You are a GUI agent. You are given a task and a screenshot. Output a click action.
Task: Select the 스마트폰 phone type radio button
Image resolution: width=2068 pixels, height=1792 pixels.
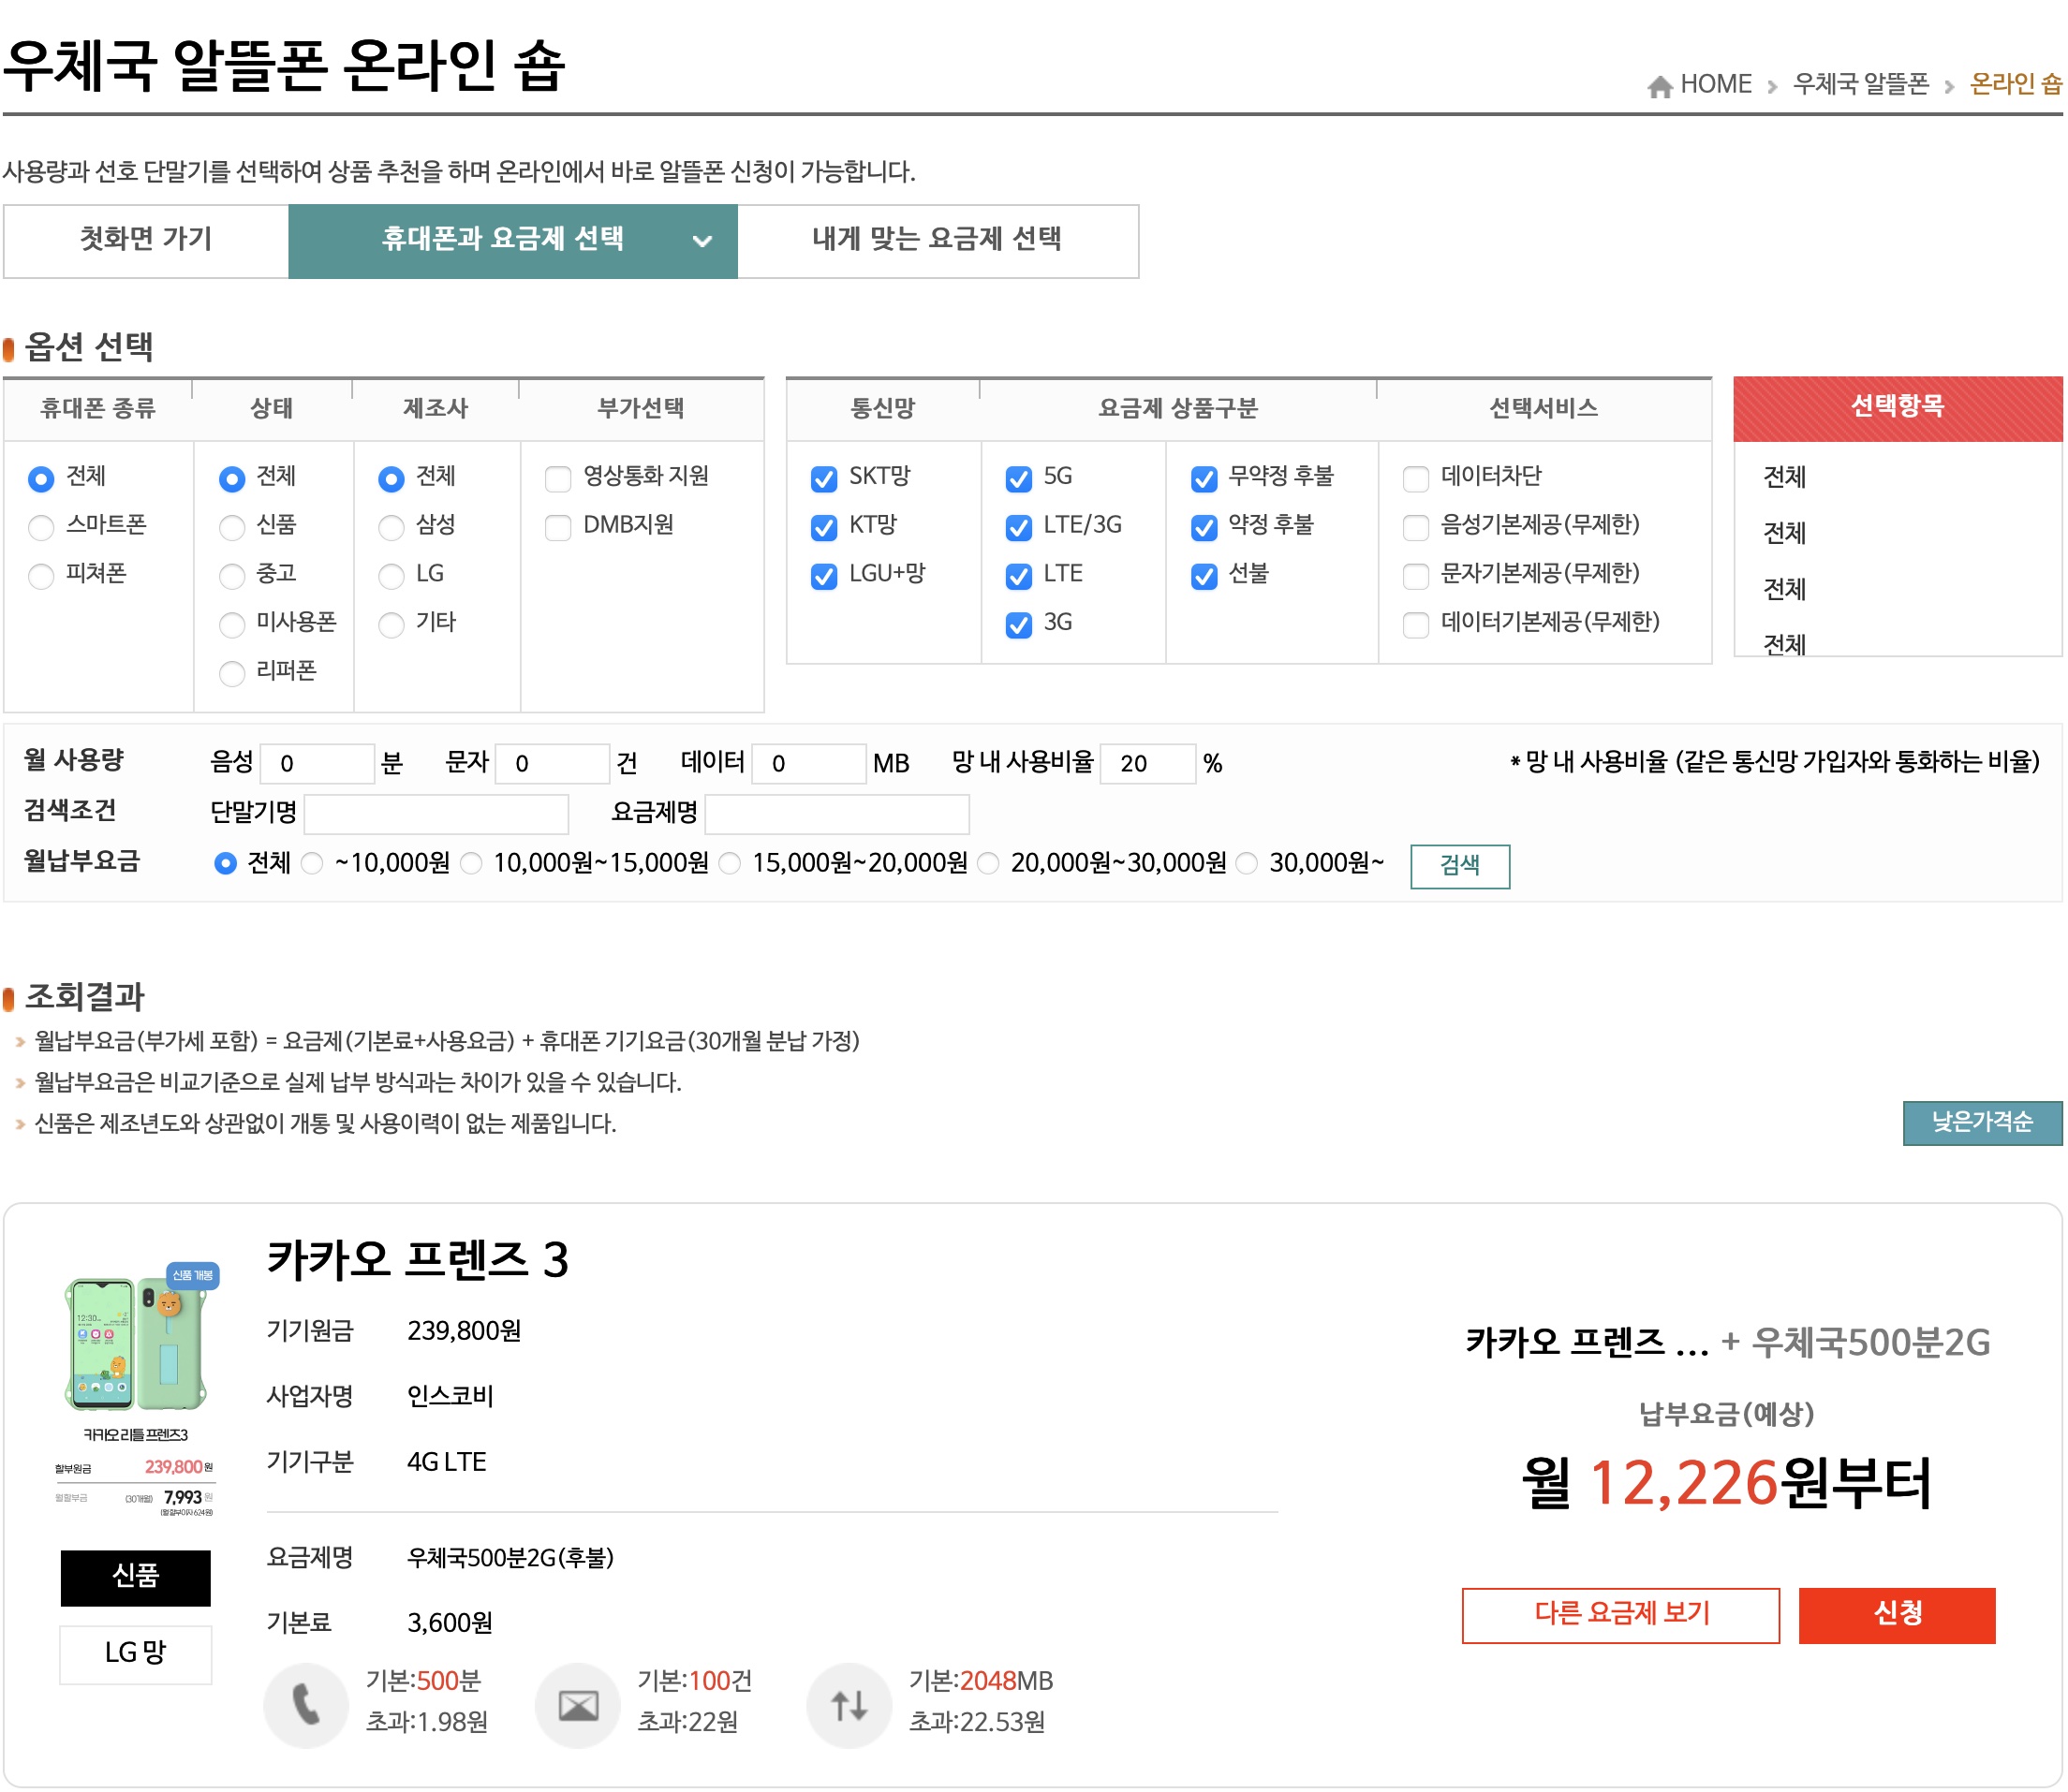[x=41, y=527]
